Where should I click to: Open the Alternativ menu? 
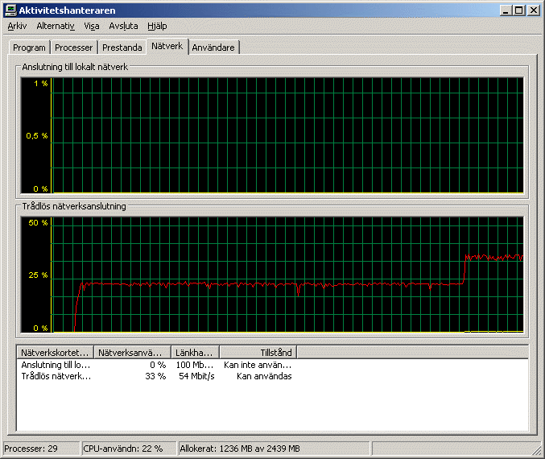pos(56,26)
